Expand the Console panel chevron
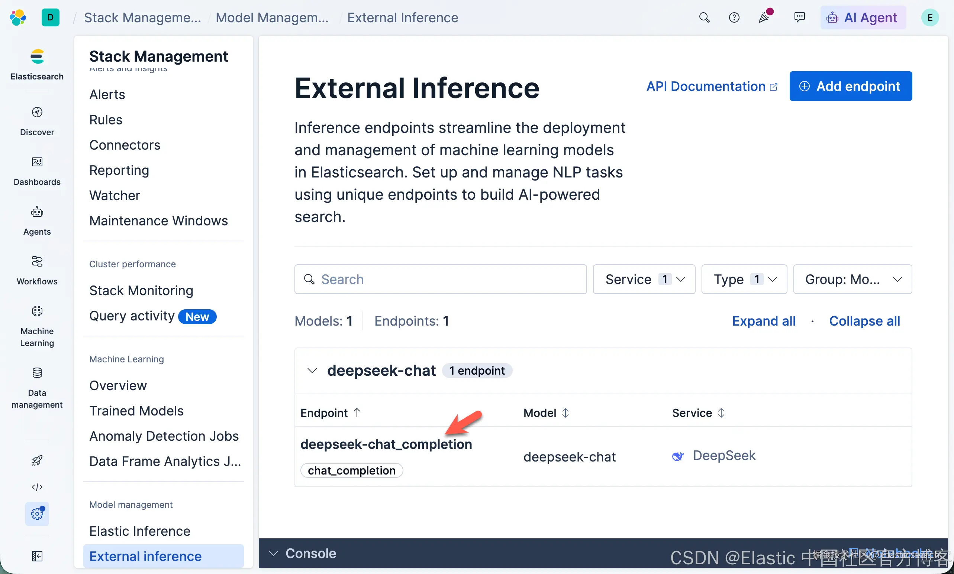 273,554
